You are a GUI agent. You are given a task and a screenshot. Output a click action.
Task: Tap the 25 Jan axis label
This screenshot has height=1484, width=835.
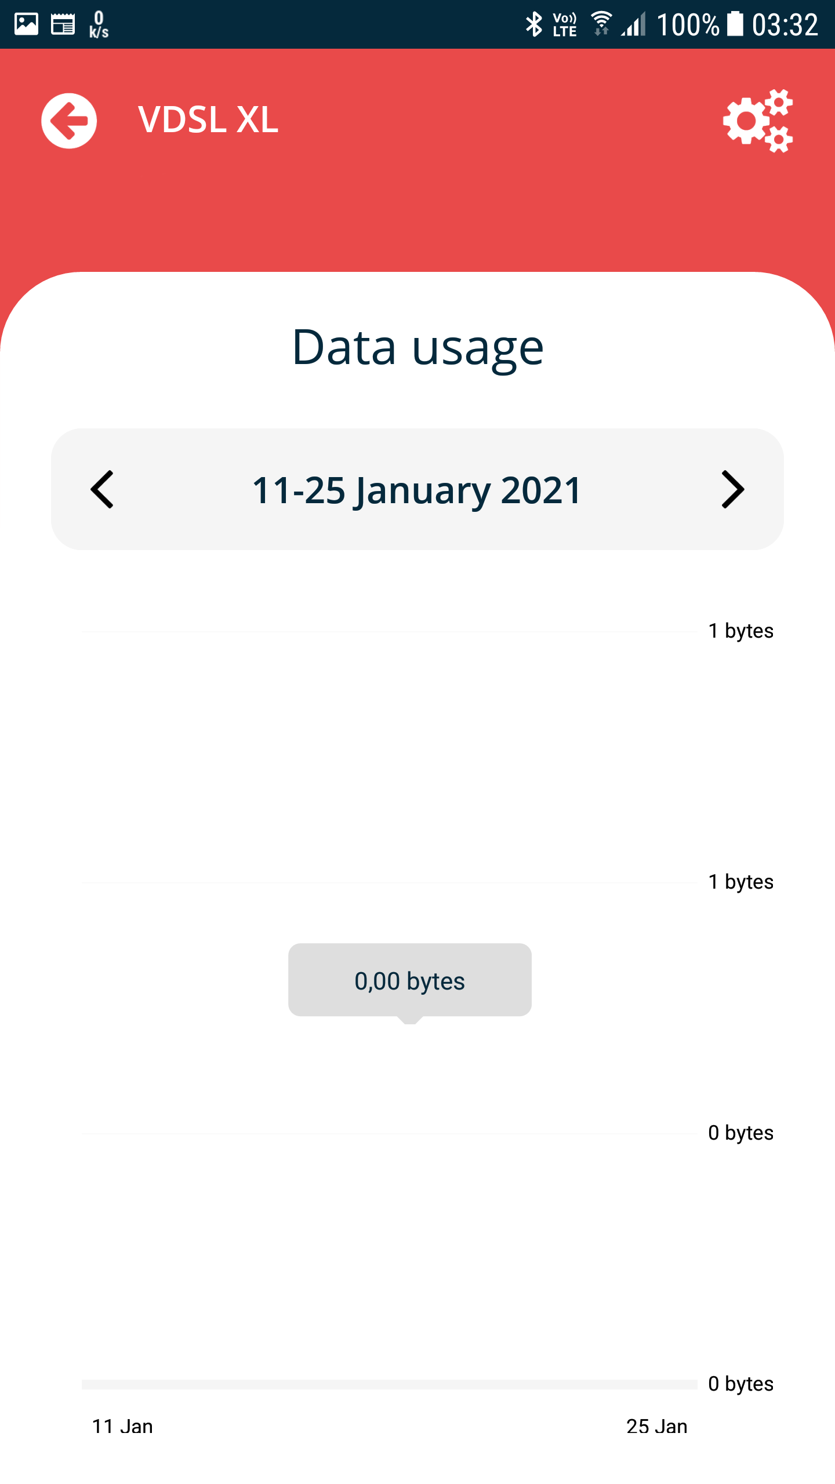pos(656,1426)
